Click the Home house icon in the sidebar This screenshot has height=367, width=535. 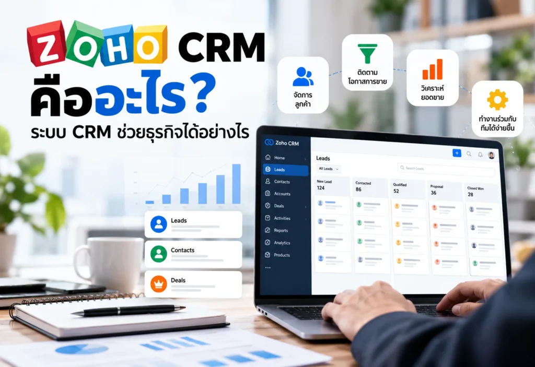click(x=268, y=157)
